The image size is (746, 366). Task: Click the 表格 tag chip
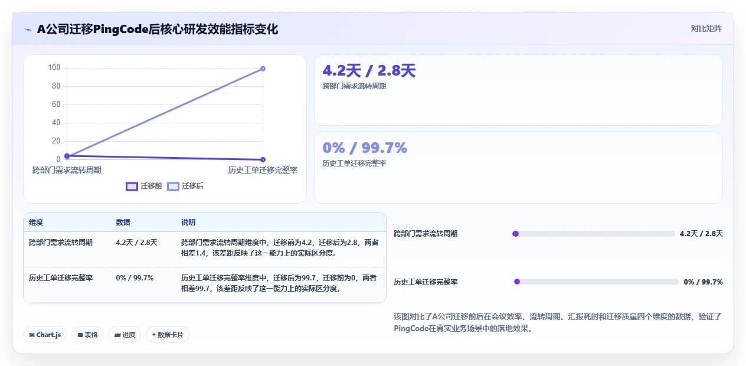87,335
